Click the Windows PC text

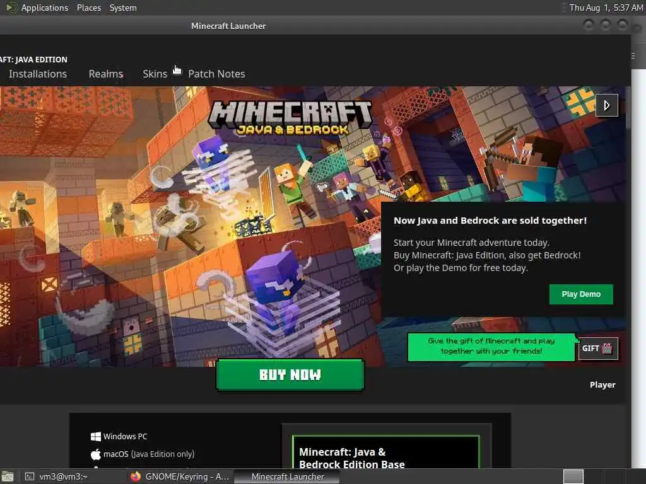(125, 436)
